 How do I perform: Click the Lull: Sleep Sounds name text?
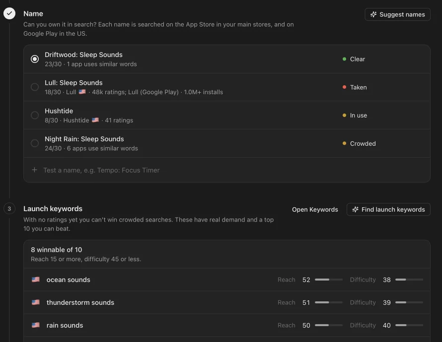(74, 83)
